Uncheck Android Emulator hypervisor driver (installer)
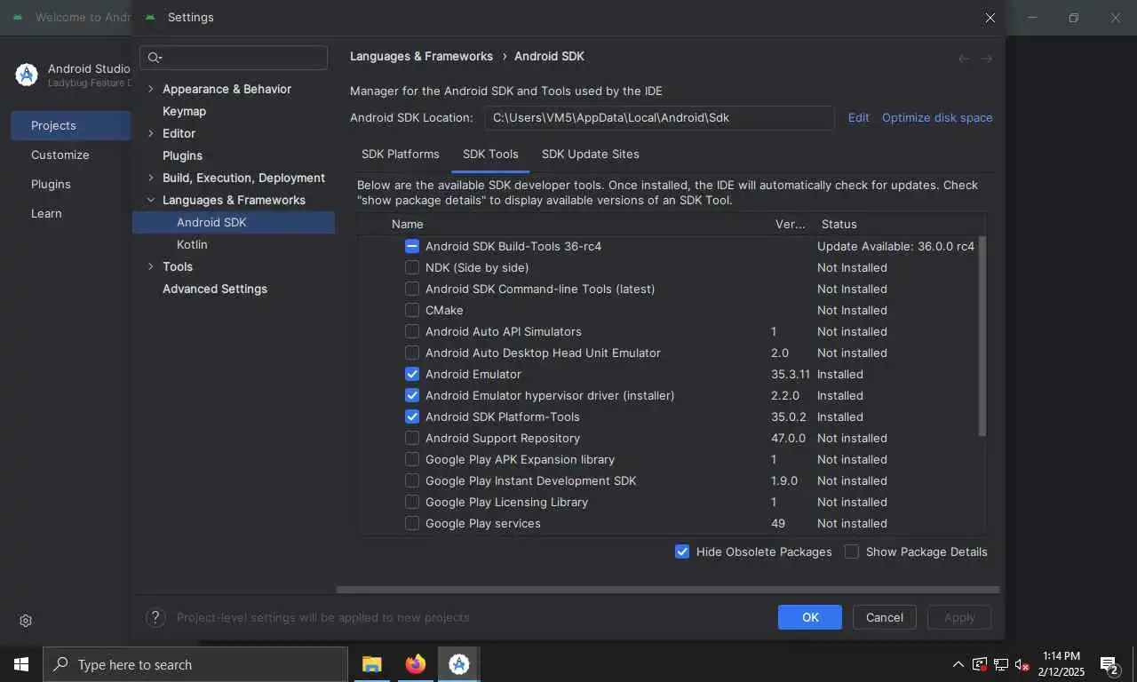The image size is (1137, 682). pyautogui.click(x=412, y=395)
